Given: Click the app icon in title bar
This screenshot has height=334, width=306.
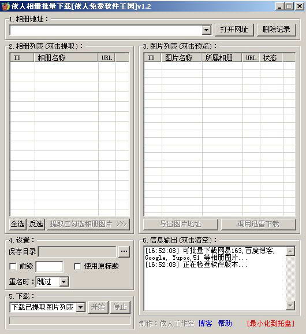Looking at the screenshot, I should pos(5,6).
